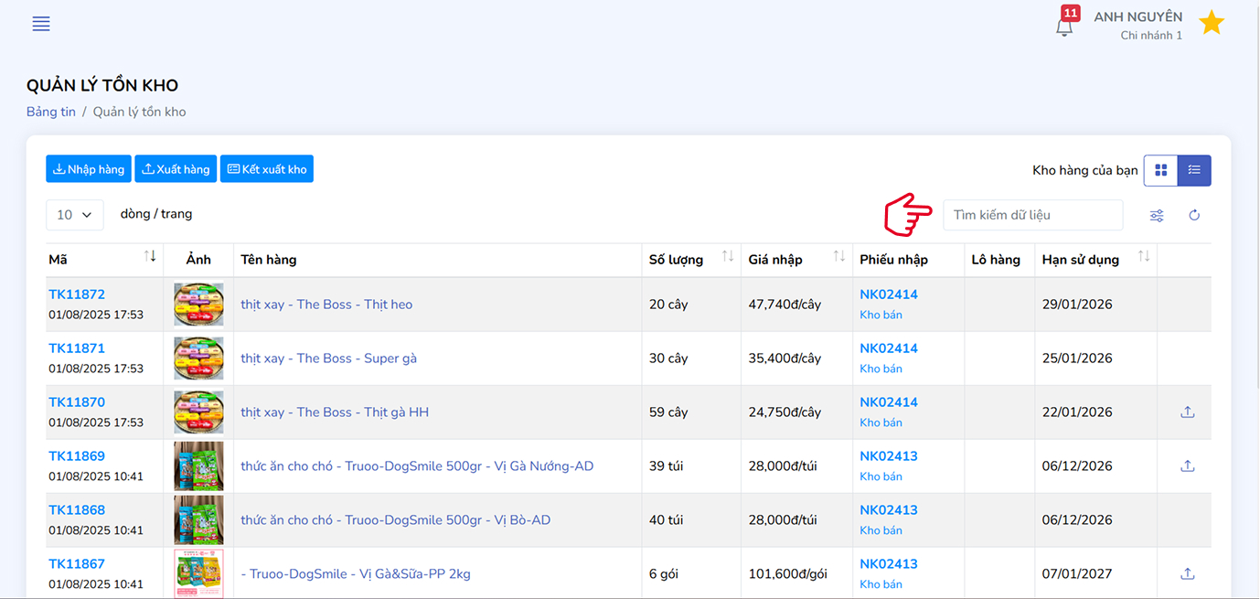The image size is (1260, 599).
Task: Open the notifications bell
Action: [x=1064, y=27]
